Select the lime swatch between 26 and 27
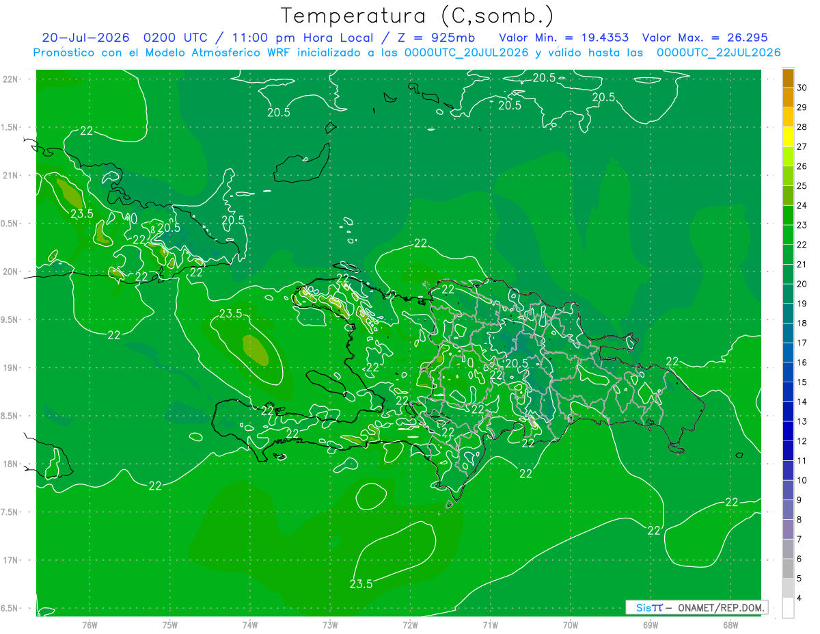 pos(788,156)
